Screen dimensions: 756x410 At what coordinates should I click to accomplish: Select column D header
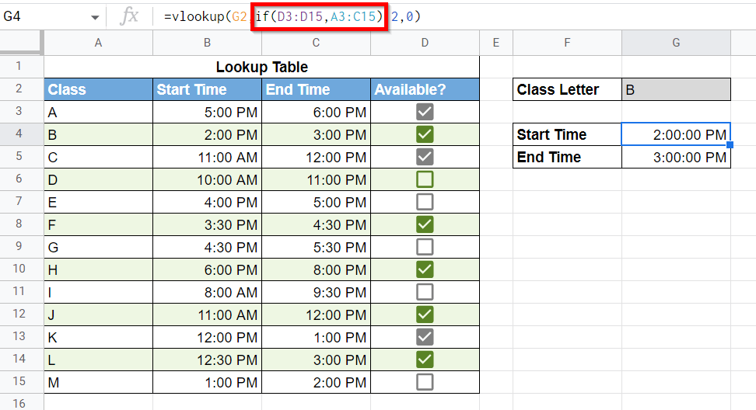tap(425, 43)
